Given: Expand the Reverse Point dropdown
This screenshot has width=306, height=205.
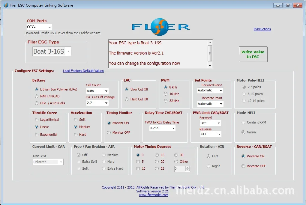Looking at the screenshot, I should pos(210,104).
